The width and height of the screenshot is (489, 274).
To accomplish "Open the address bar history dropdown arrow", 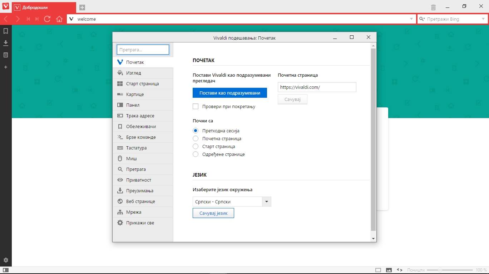I will pos(411,19).
